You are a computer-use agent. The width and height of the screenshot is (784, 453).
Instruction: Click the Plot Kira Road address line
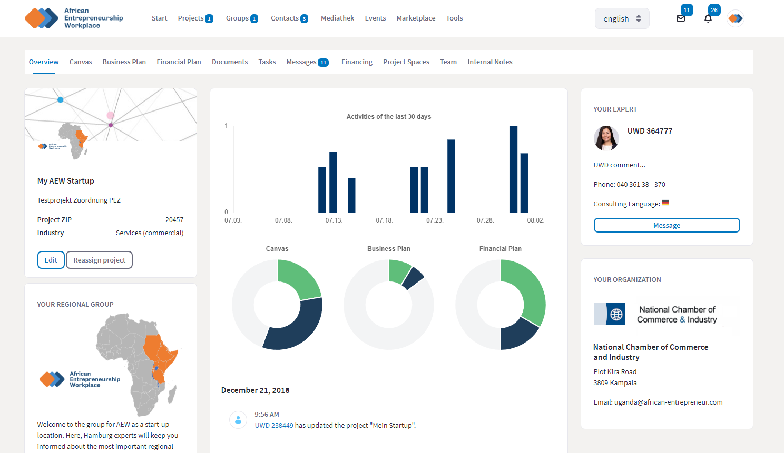click(x=615, y=372)
